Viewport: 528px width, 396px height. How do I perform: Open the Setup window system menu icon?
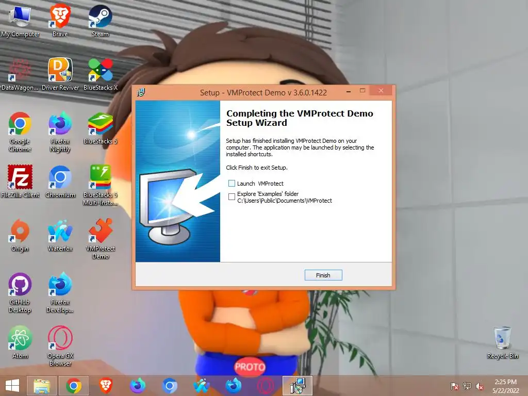(141, 92)
